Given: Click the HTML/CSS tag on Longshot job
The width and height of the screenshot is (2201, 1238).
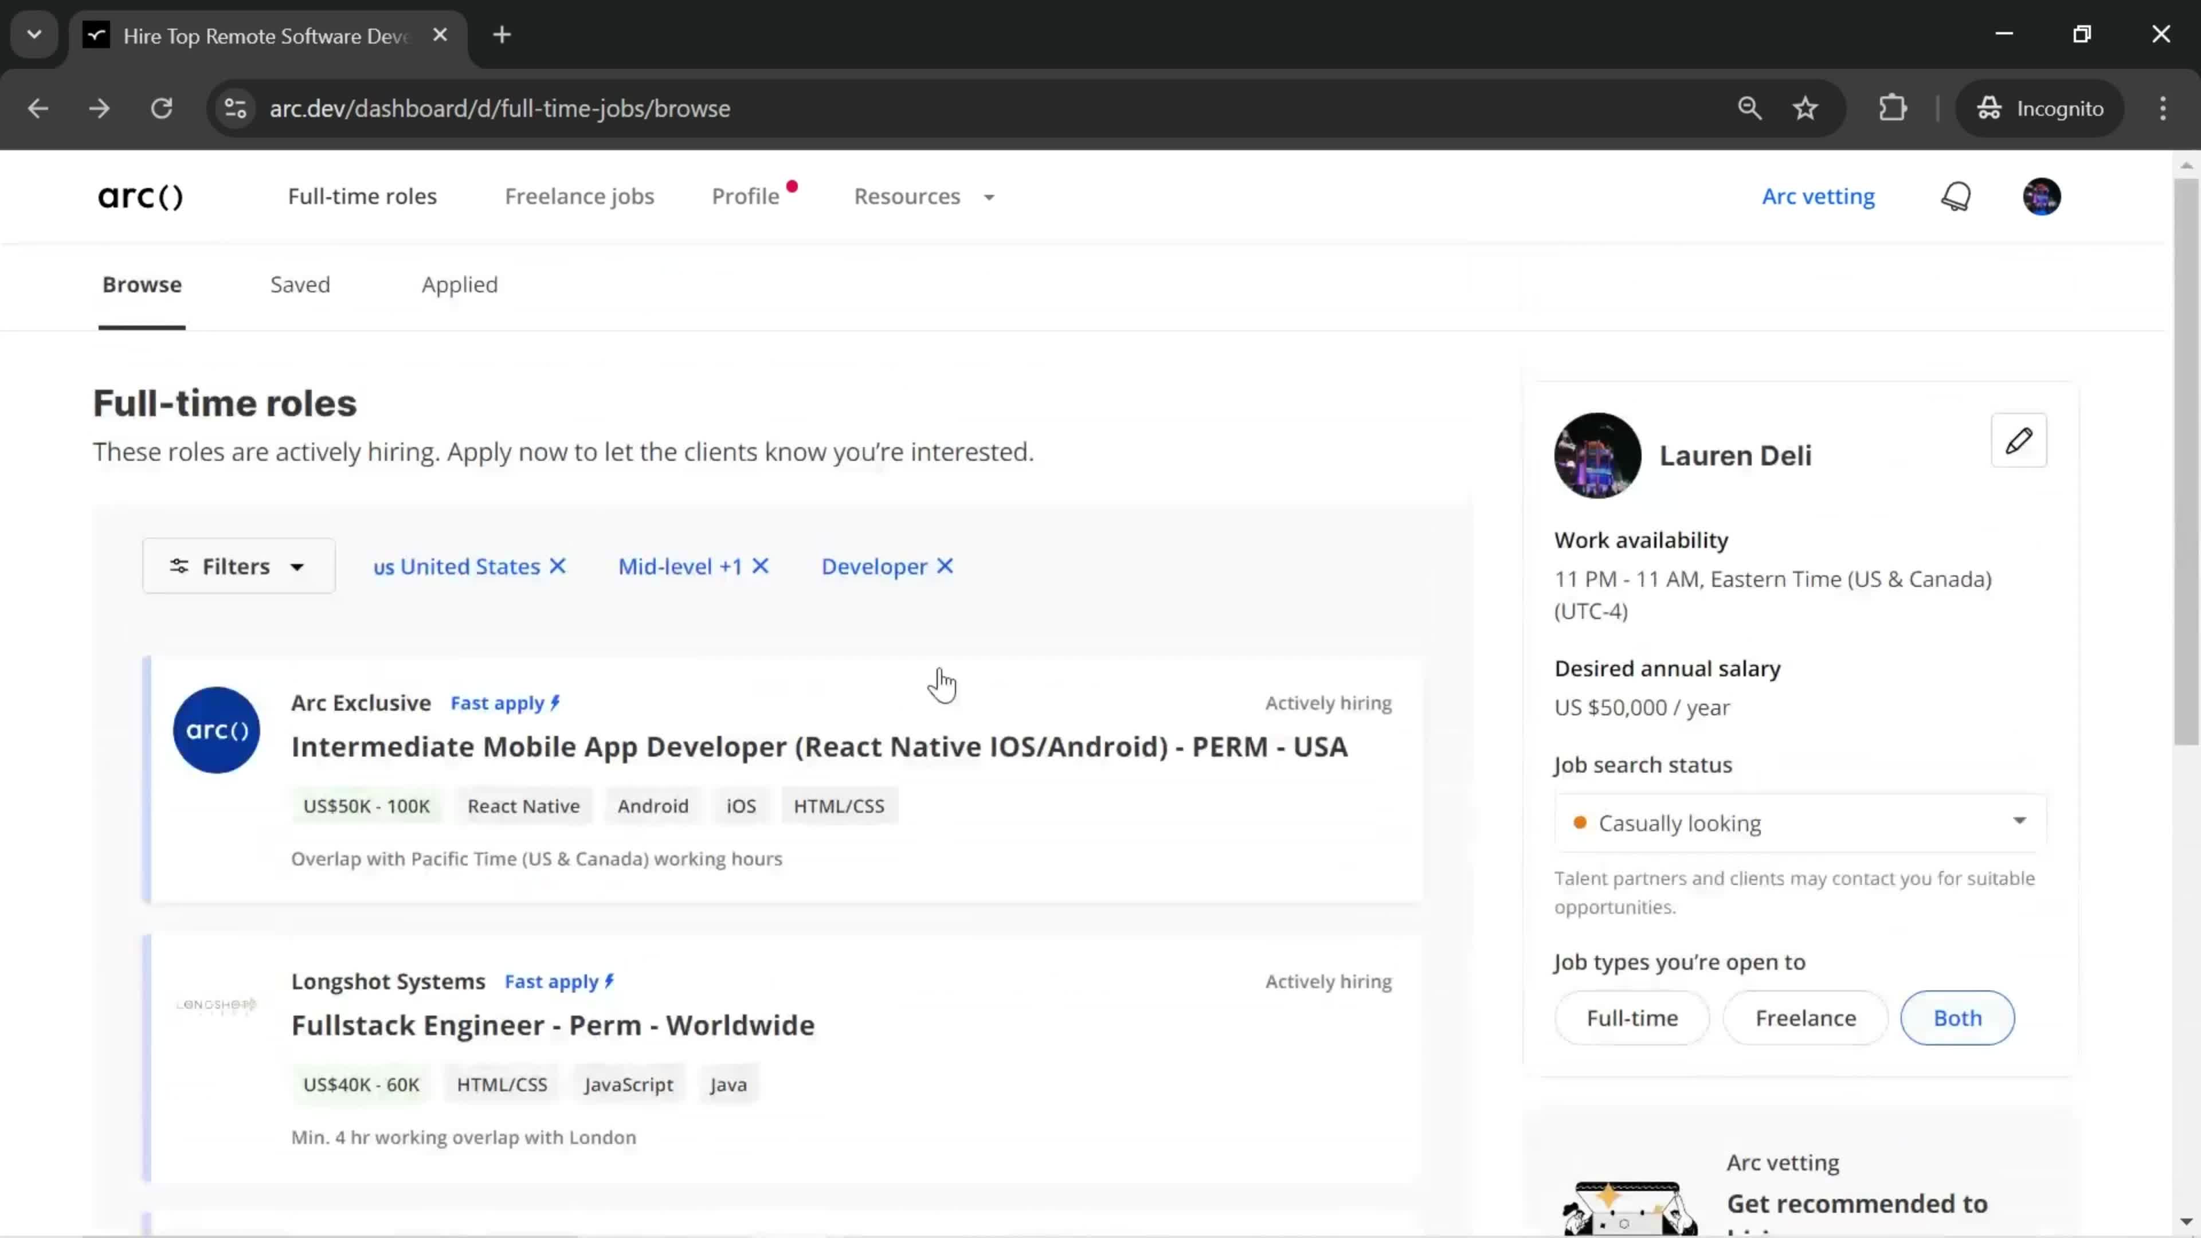Looking at the screenshot, I should tap(502, 1084).
